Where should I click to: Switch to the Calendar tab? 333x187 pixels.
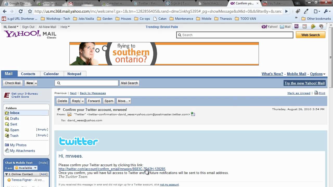[51, 74]
